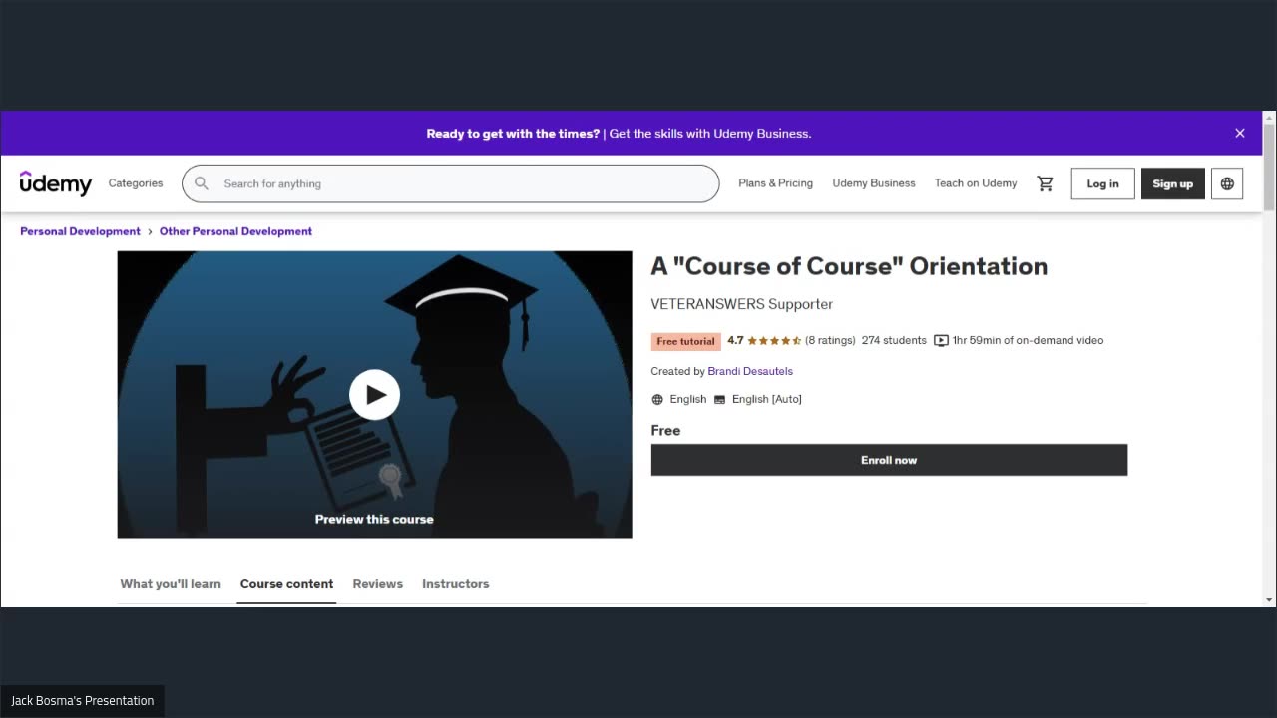
Task: Open Plans & Pricing
Action: (775, 183)
